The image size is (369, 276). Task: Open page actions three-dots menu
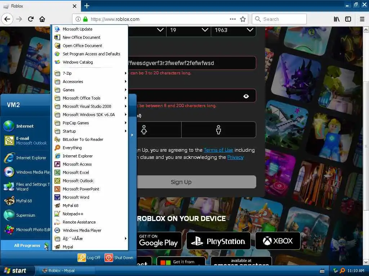[x=233, y=19]
